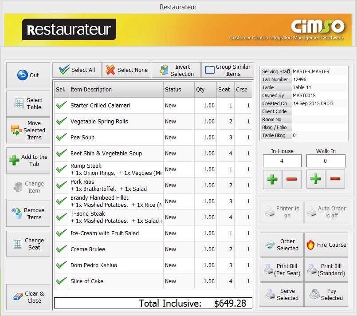Screen dimensions: 357x316
Task: Click the Qty column header
Action: [x=206, y=90]
